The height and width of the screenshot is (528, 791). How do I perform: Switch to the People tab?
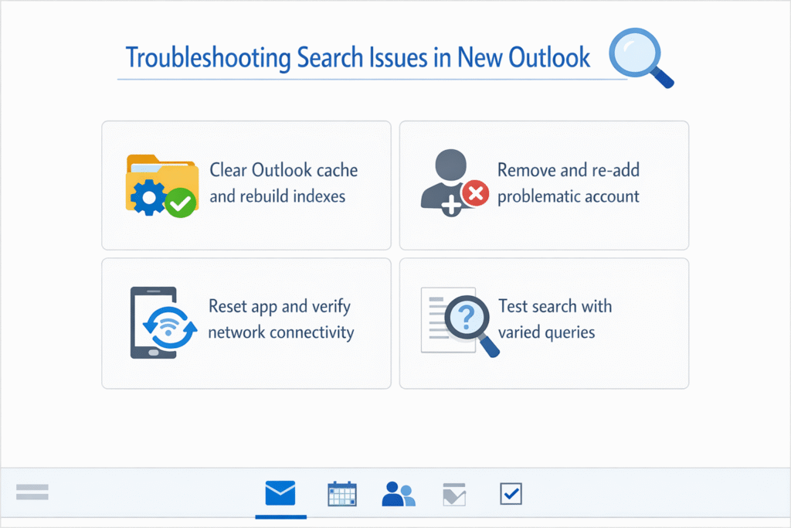tap(398, 493)
